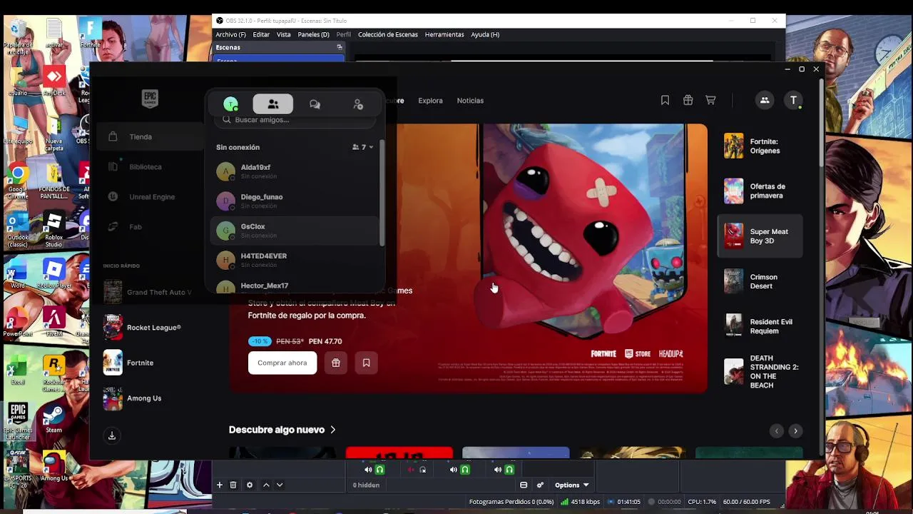Open OBS audio mixer advanced settings gears
This screenshot has height=514, width=913.
540,485
